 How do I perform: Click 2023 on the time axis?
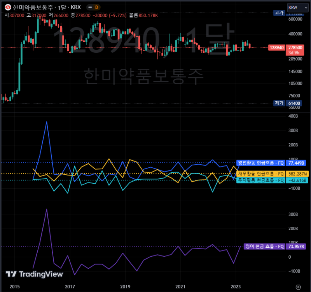point(236,287)
